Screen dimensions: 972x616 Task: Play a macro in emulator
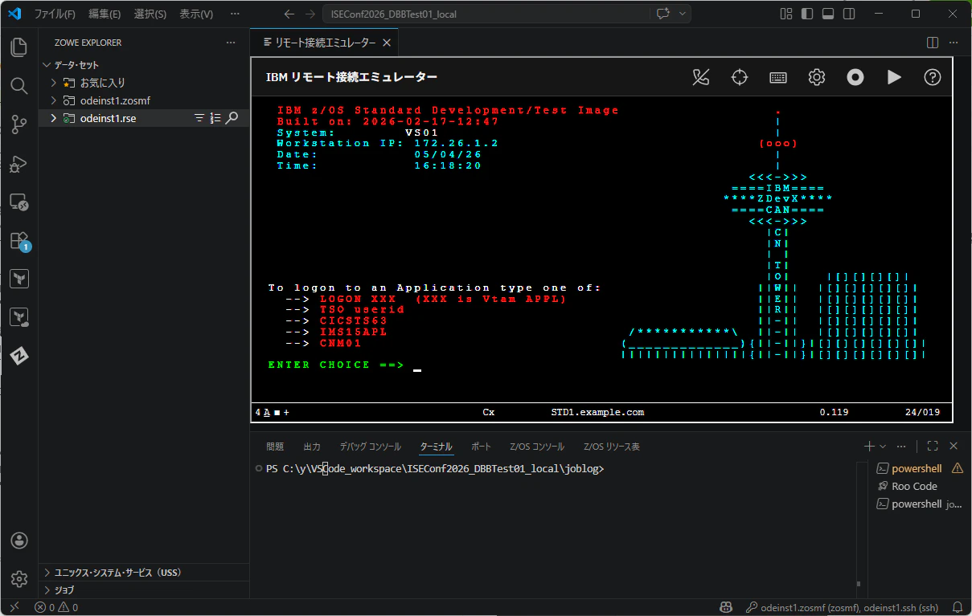point(894,77)
